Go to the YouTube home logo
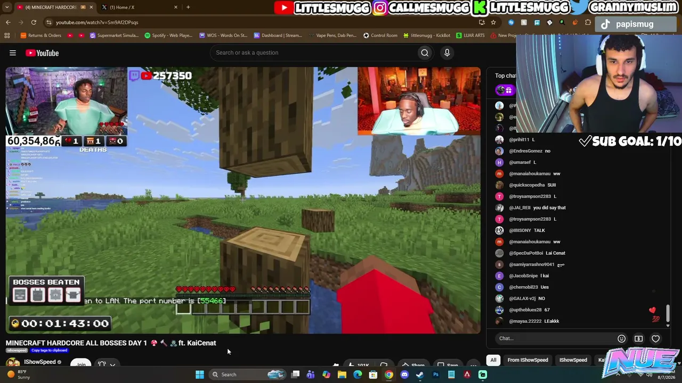 [x=42, y=53]
